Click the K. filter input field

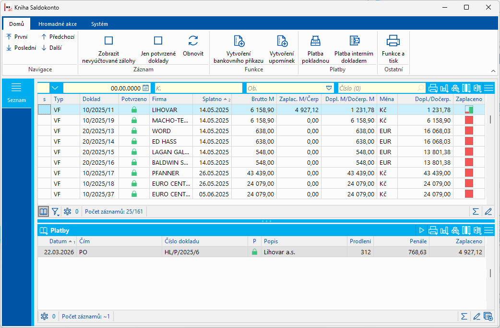(199, 88)
